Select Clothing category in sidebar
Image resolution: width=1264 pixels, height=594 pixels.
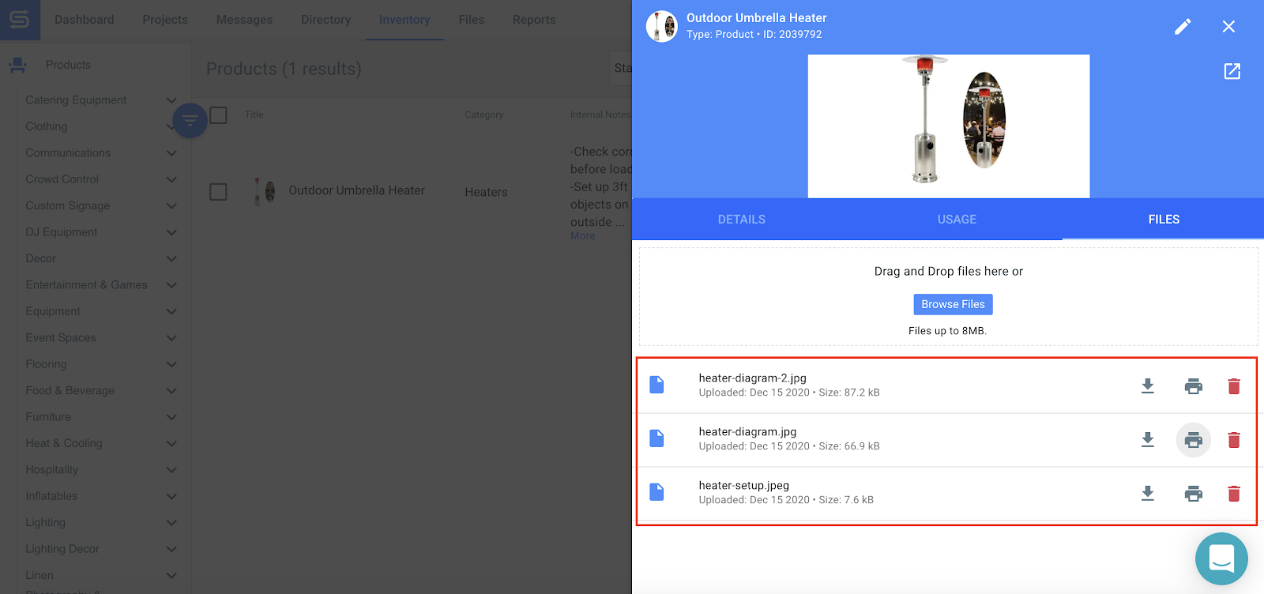pos(47,126)
